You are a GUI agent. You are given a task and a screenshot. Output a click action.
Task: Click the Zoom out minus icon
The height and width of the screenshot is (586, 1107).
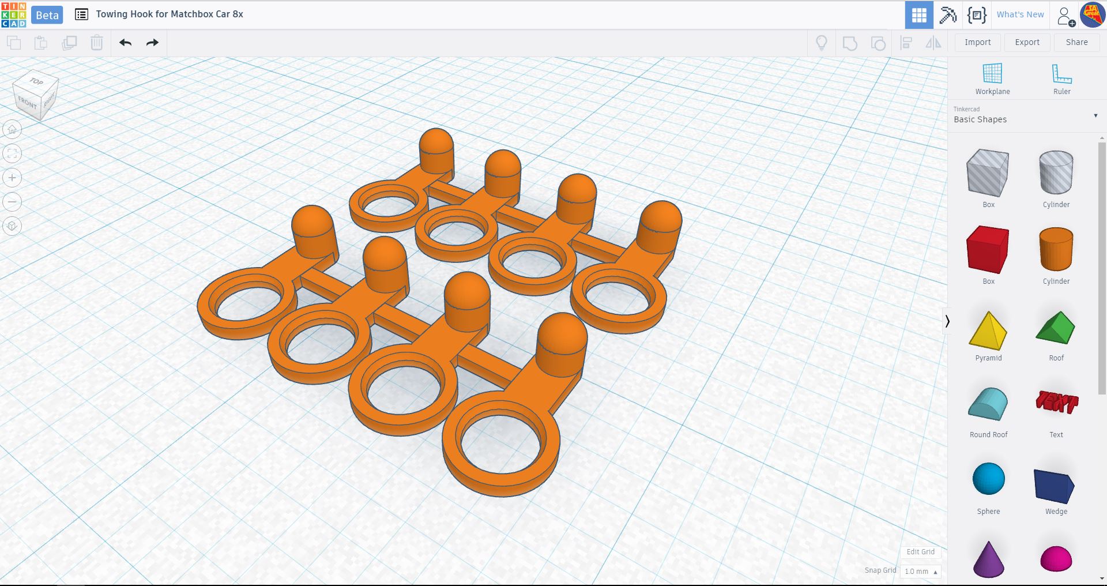point(12,202)
